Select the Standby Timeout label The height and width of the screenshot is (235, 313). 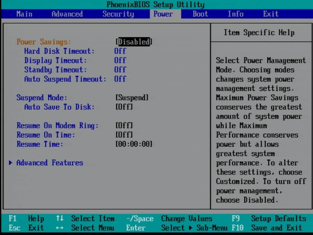point(56,70)
